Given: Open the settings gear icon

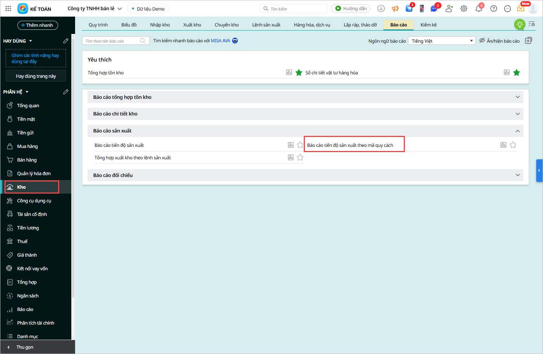Looking at the screenshot, I should (464, 9).
